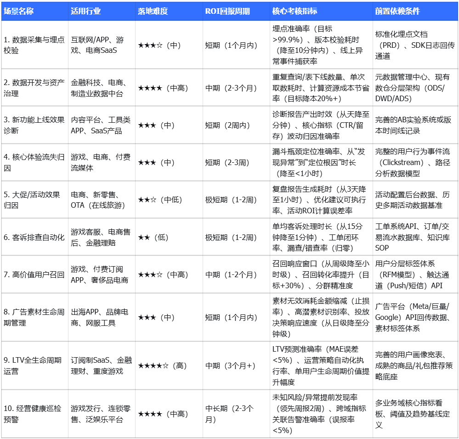The width and height of the screenshot is (459, 439).
Task: Select cell 7. 高价值用户召回
Action: click(x=35, y=274)
